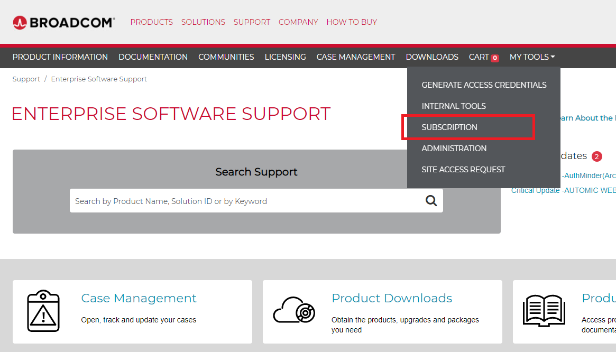Click the open book documentation icon

click(x=544, y=310)
